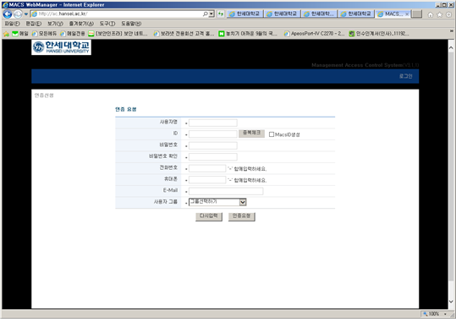Click the vertical scrollbar down arrow

(451, 302)
